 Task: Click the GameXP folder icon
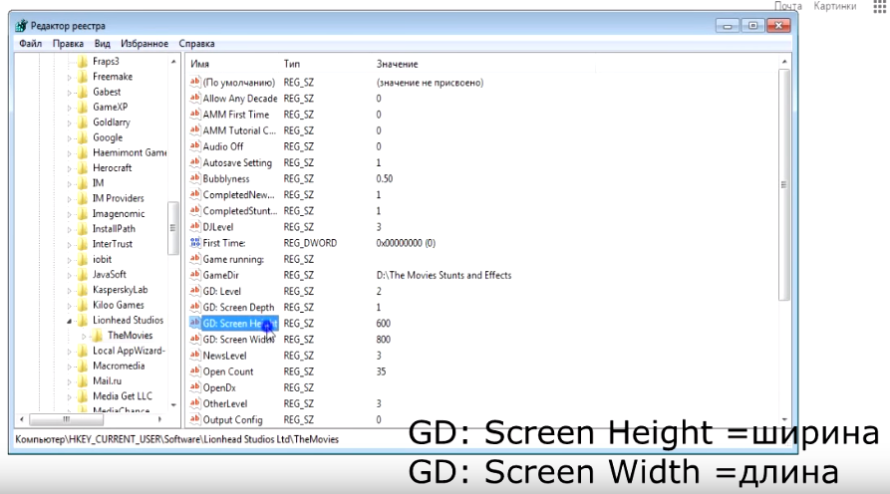83,107
